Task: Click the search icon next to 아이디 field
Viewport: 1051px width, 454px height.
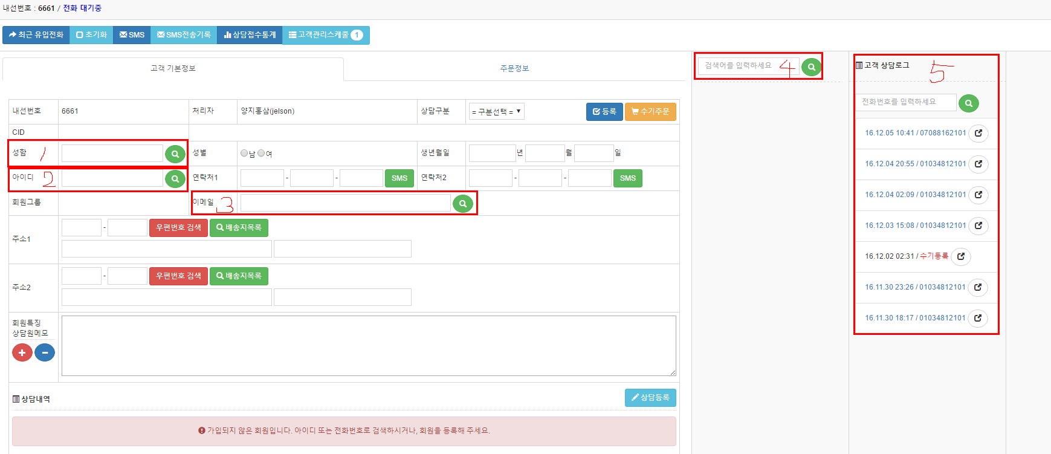Action: [175, 179]
